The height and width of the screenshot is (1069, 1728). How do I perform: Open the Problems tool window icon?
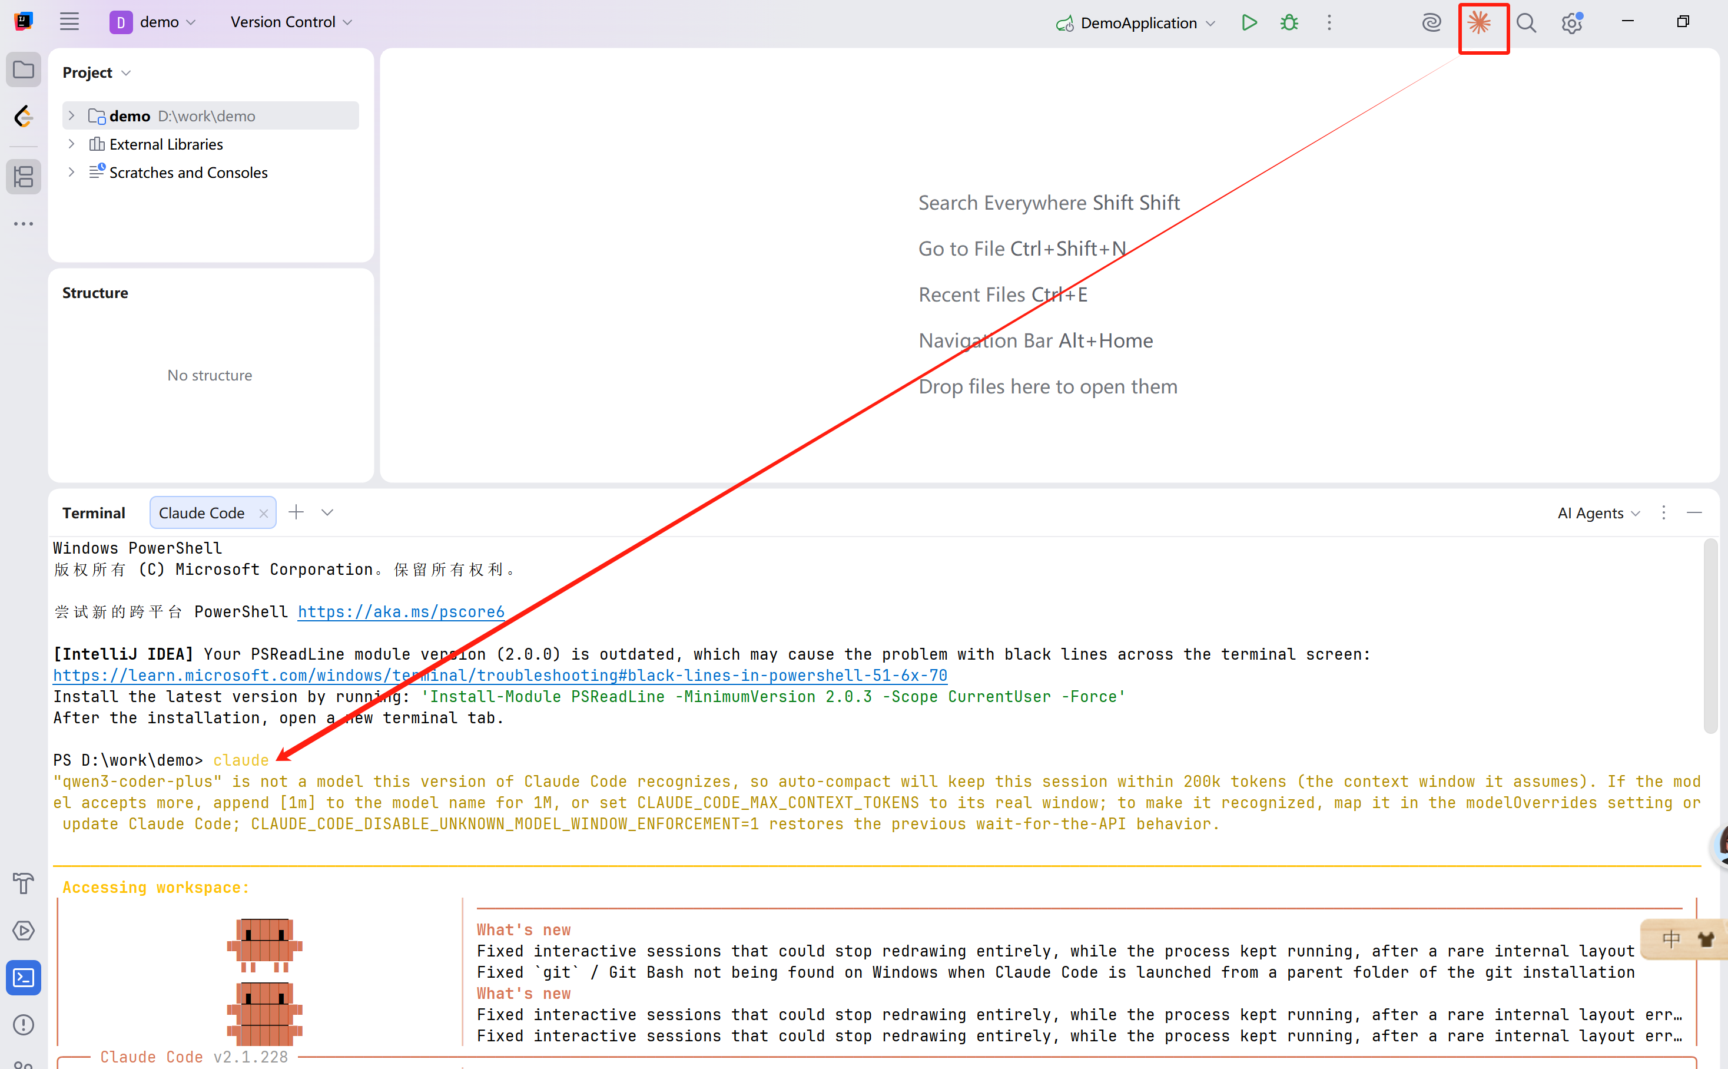click(24, 1024)
